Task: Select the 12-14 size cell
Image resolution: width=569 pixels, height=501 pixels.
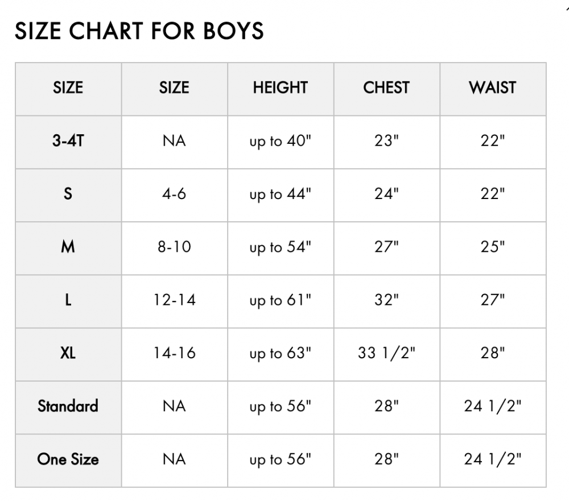Action: [x=174, y=300]
